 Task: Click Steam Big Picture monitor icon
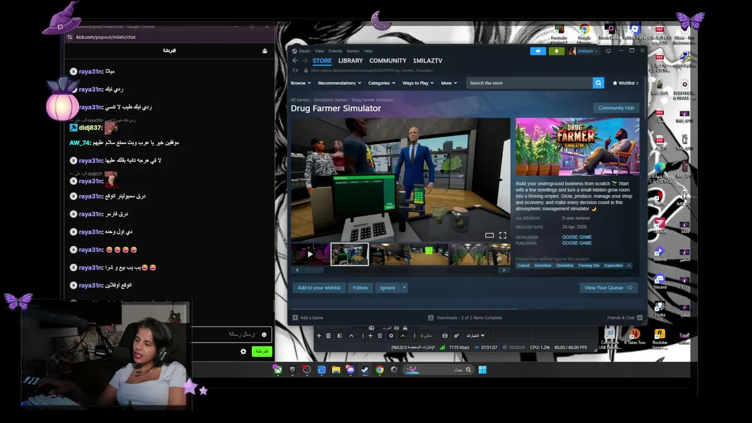(608, 51)
